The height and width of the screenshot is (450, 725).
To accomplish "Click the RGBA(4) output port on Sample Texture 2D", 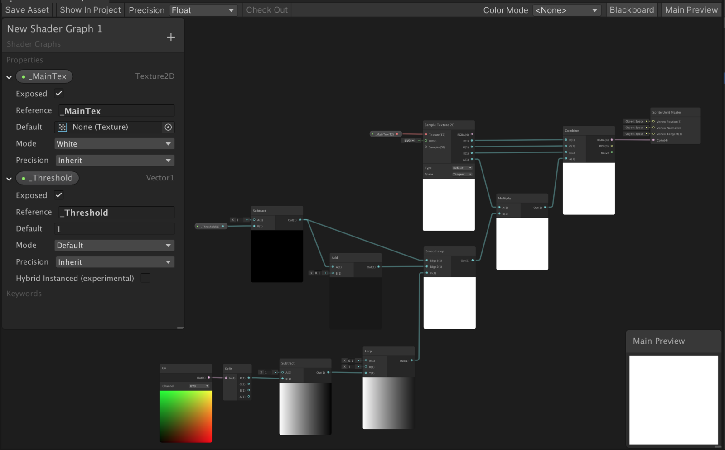I will tap(472, 134).
